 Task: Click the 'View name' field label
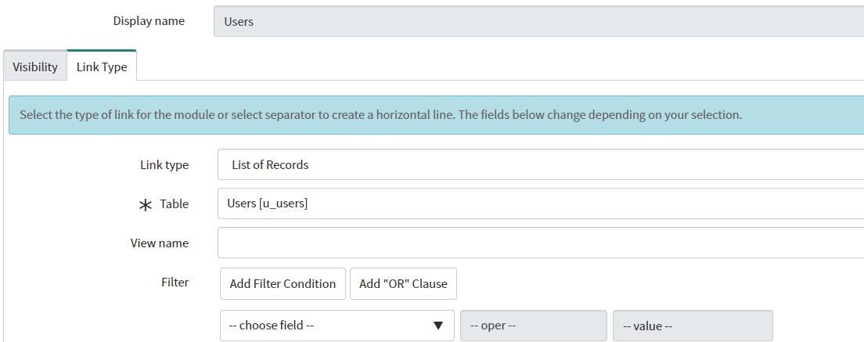click(x=159, y=243)
